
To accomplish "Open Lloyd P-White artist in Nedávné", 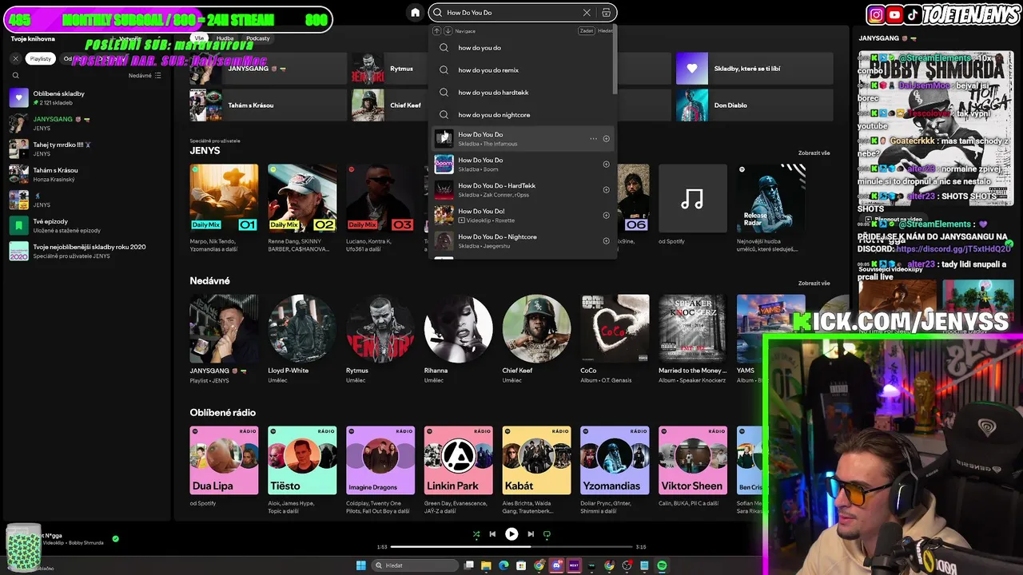I will click(x=302, y=328).
